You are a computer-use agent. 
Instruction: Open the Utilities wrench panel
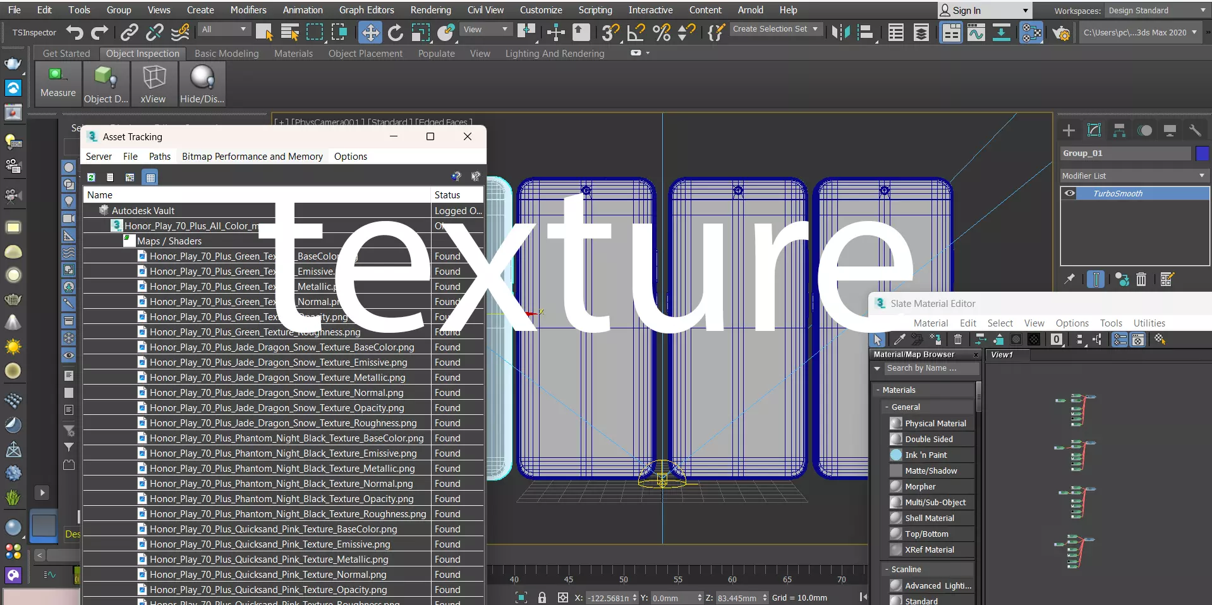[x=1195, y=131]
